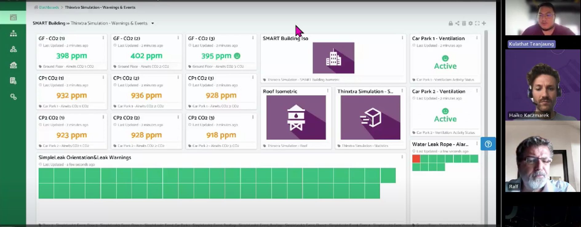
Task: Open dashboard settings gear in toolbar
Action: 471,23
